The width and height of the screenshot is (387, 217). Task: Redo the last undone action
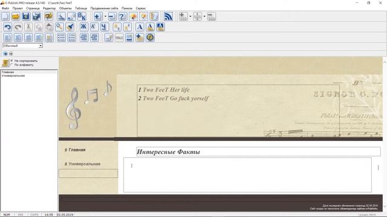coord(18,27)
